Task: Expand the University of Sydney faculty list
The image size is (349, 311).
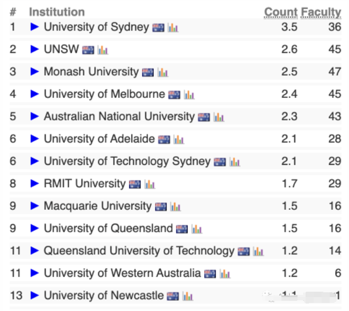Action: point(34,27)
